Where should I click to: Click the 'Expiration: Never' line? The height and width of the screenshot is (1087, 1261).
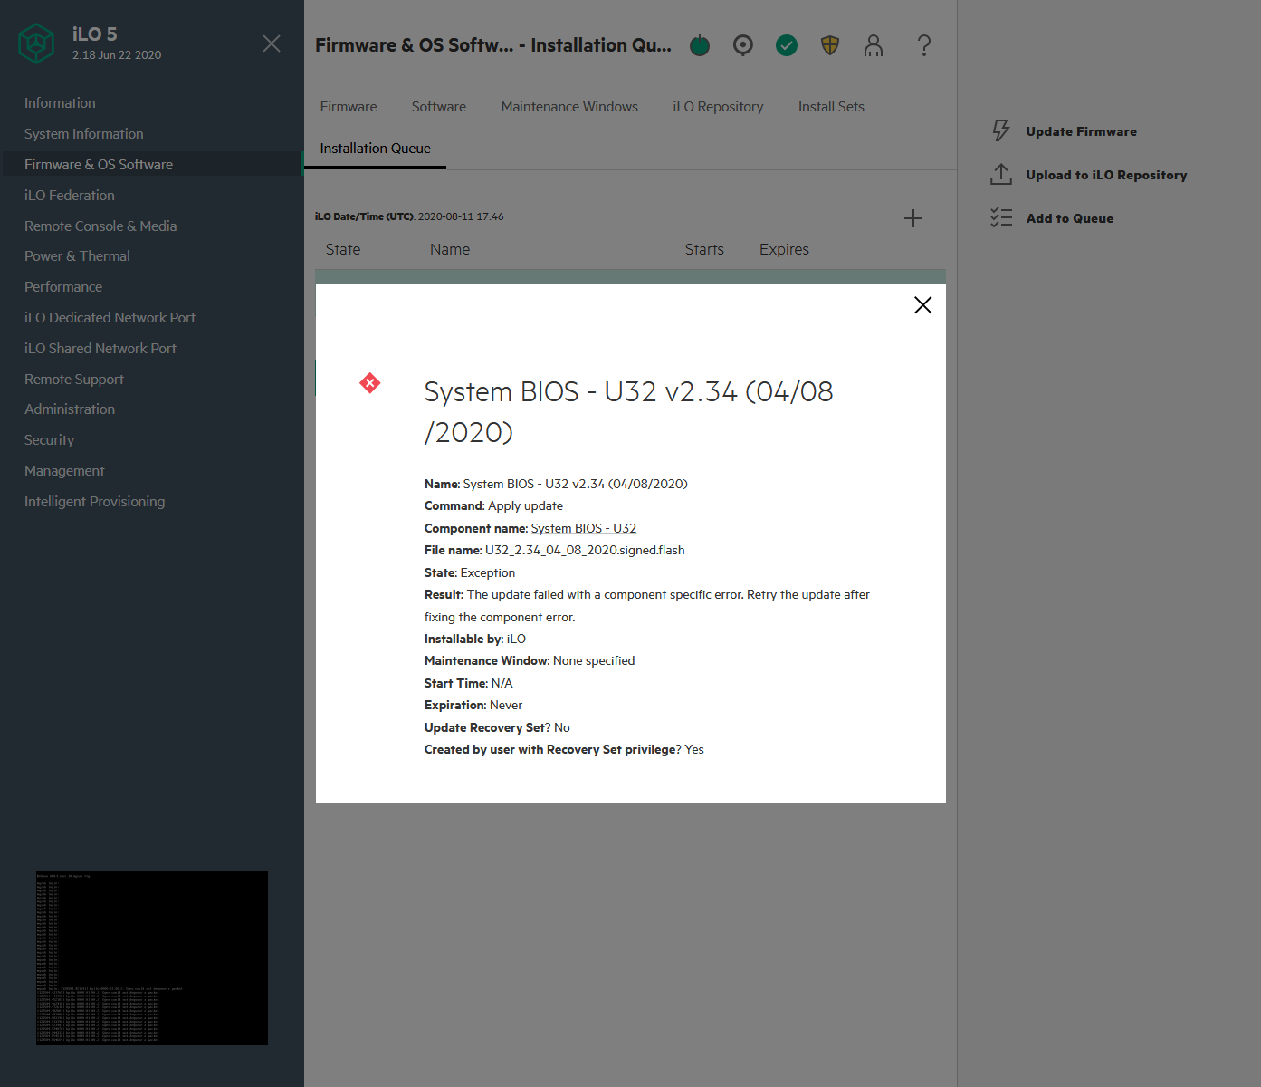click(x=473, y=706)
